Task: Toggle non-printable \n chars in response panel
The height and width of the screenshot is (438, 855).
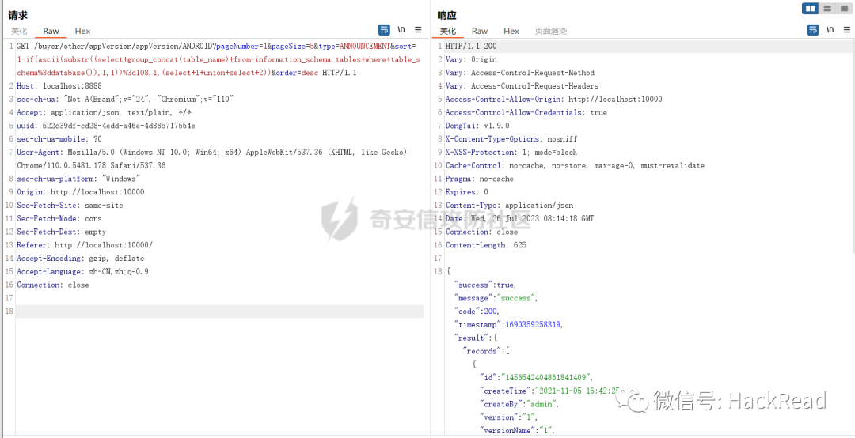Action: pos(830,30)
